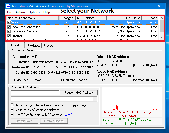The height and width of the screenshot is (133, 169).
Task: Close the Technitium MAC Address Changer window
Action: [159, 6]
